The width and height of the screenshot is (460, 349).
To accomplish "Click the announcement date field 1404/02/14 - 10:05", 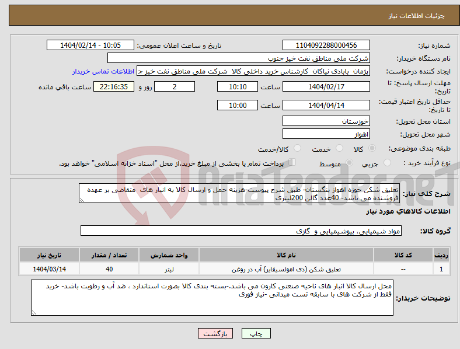I will [x=90, y=45].
